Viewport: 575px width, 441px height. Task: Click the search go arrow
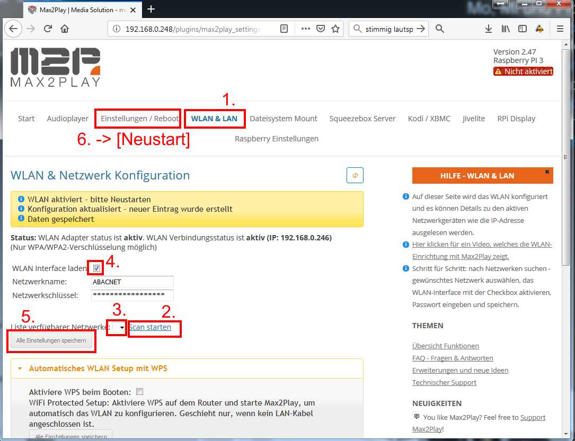click(421, 29)
